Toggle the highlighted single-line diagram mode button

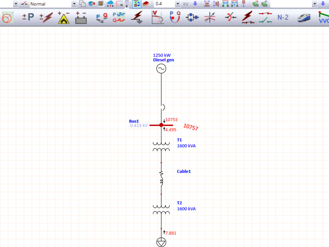coord(136,4)
